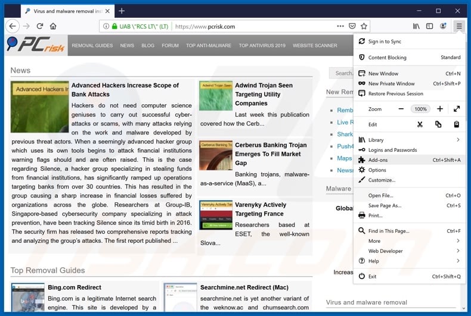Open NEWS nav link
The width and height of the screenshot is (471, 316).
[127, 46]
